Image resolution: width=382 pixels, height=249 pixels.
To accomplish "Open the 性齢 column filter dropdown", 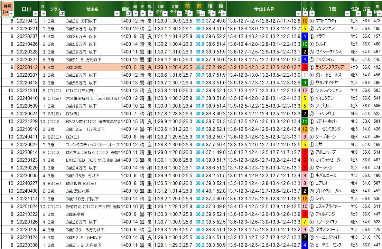I will pos(358,14).
